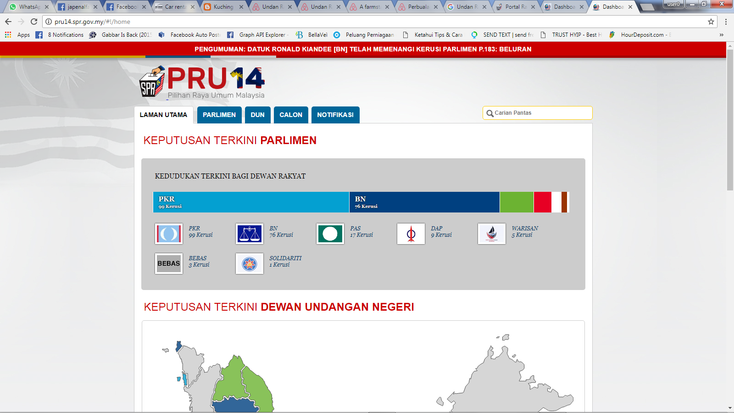This screenshot has width=734, height=413.
Task: Click the SOLIDARITI 1 Kerusi label
Action: 285,262
